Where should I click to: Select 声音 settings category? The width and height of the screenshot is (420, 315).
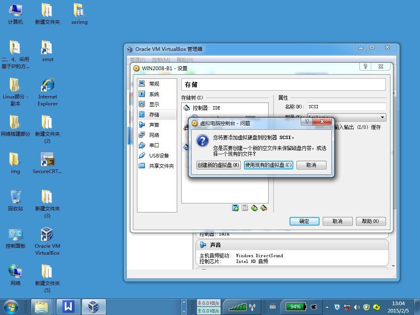tap(154, 125)
